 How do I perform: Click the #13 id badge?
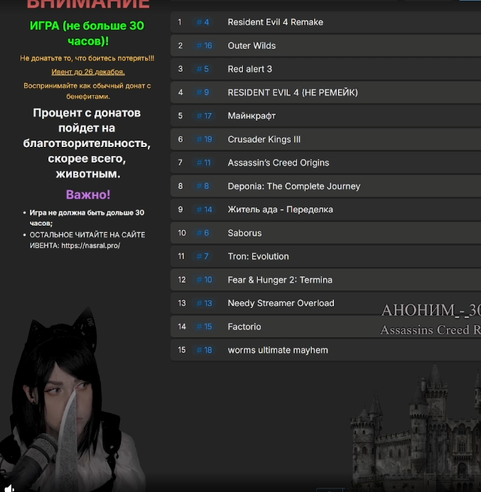205,303
